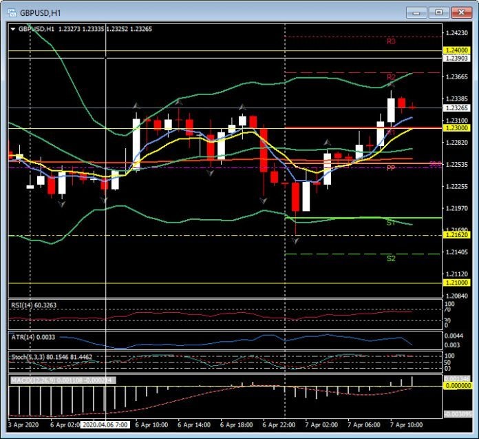Click the RSI(14) 60.3263 indicator label
The image size is (479, 439).
(34, 305)
